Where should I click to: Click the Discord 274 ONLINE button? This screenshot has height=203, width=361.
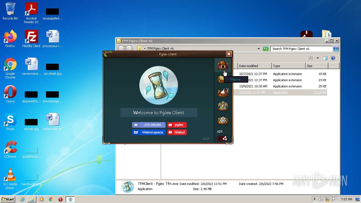pyautogui.click(x=149, y=125)
